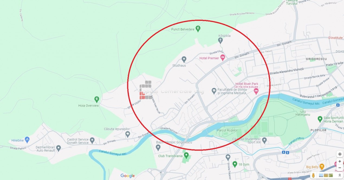Zoom out with the minus button
The image size is (344, 180).
tap(339, 168)
